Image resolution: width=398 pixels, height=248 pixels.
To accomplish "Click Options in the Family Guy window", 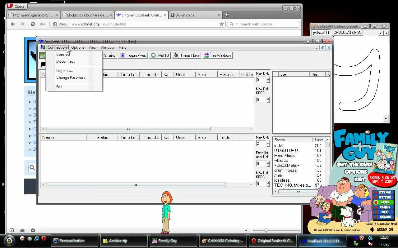I will click(x=356, y=172).
